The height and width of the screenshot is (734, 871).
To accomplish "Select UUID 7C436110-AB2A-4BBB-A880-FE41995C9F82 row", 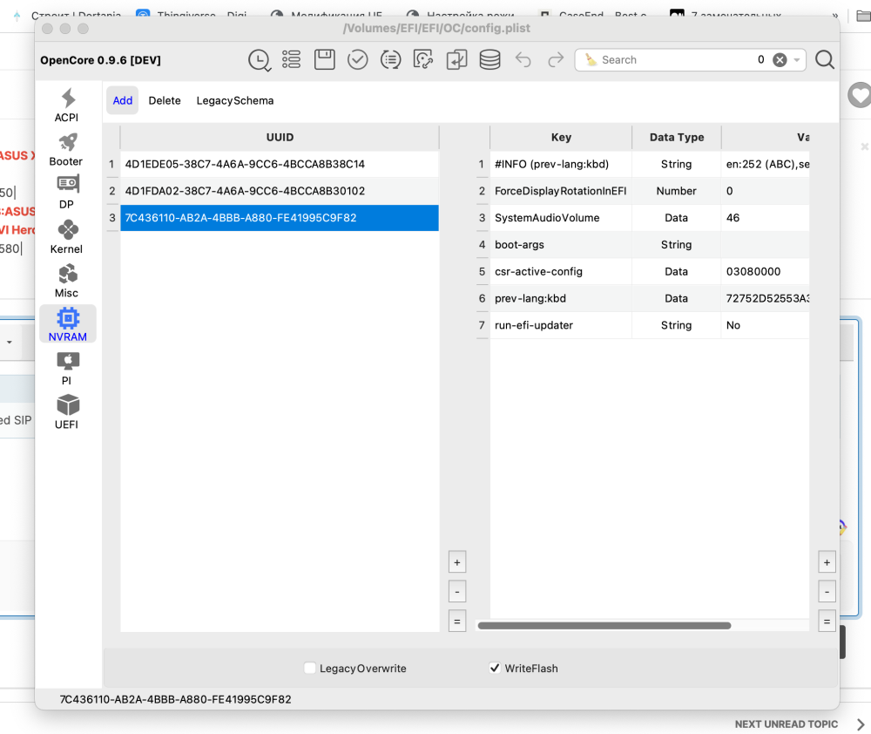I will pyautogui.click(x=280, y=218).
